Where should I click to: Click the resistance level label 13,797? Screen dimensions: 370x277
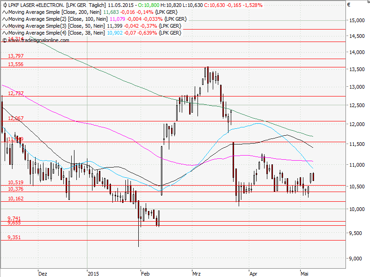[x=15, y=56]
